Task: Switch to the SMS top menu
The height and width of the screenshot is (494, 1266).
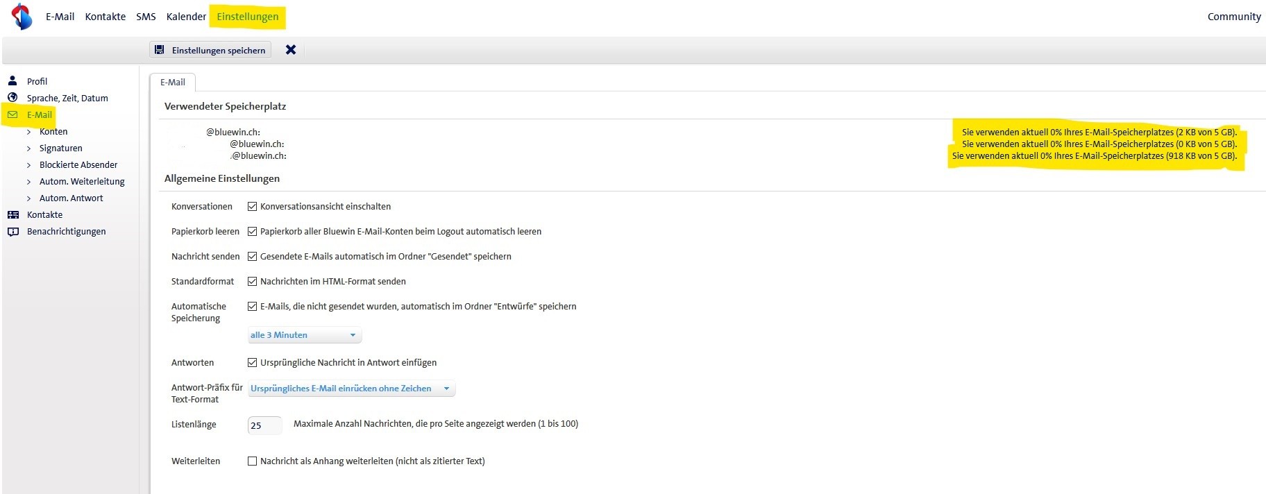Action: point(146,17)
